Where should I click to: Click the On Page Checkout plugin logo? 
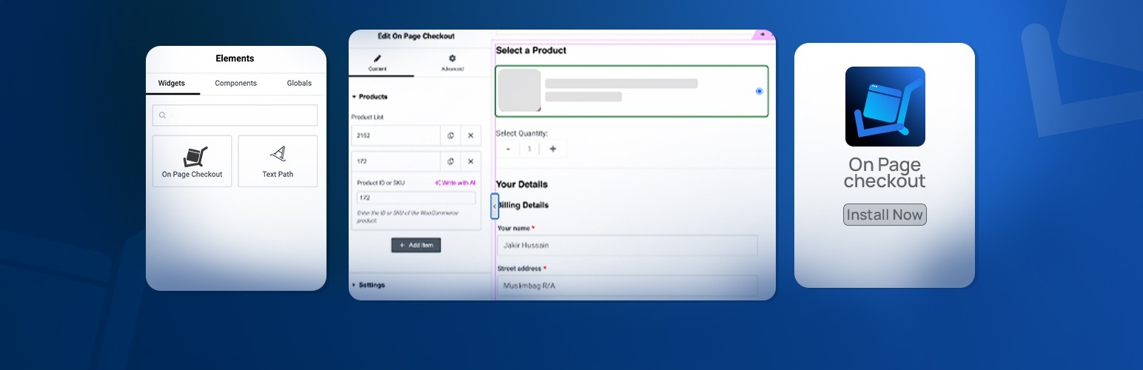[x=885, y=107]
